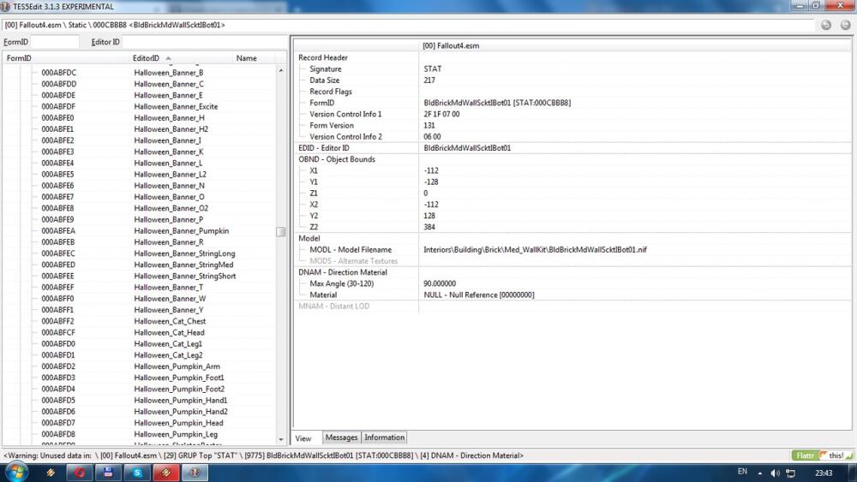Click the record path address bar
This screenshot has width=857, height=482.
tap(409, 25)
